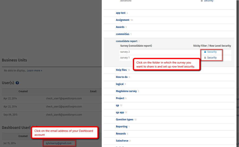Viewport: 239px width, 147px height.
Task: Click the Created column header in User(s) table
Action: tap(23, 91)
